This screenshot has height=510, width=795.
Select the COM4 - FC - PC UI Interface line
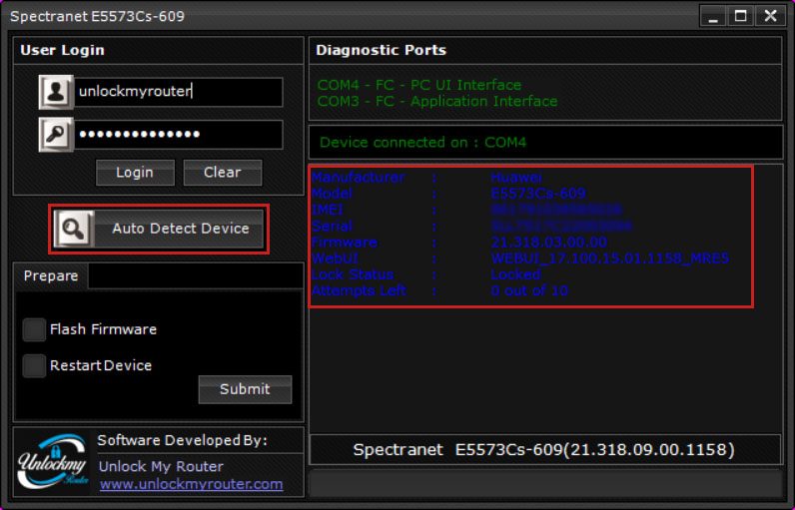pos(419,85)
